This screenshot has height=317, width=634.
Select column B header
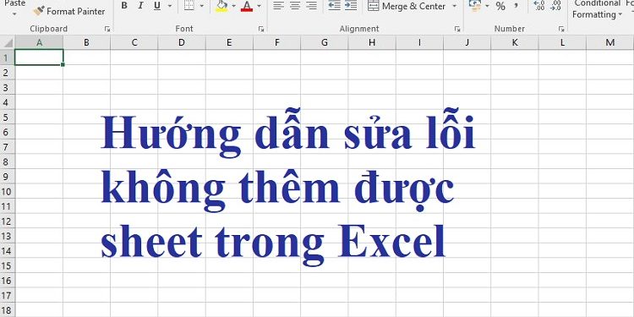(86, 42)
